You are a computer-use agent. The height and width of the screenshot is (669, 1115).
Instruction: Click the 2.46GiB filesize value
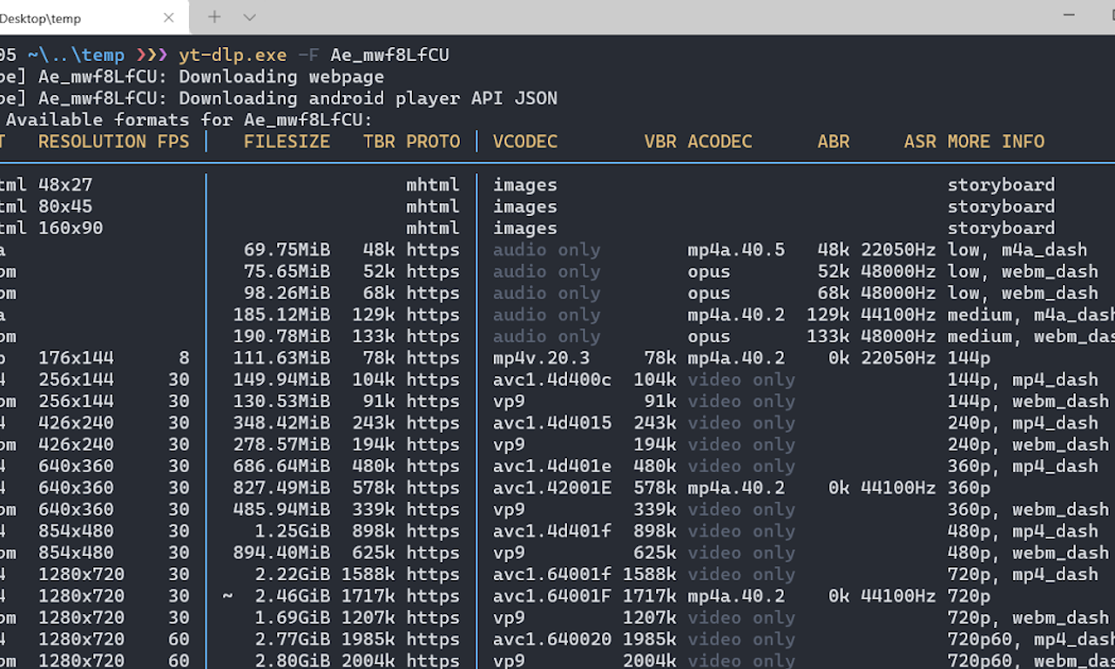(x=293, y=596)
